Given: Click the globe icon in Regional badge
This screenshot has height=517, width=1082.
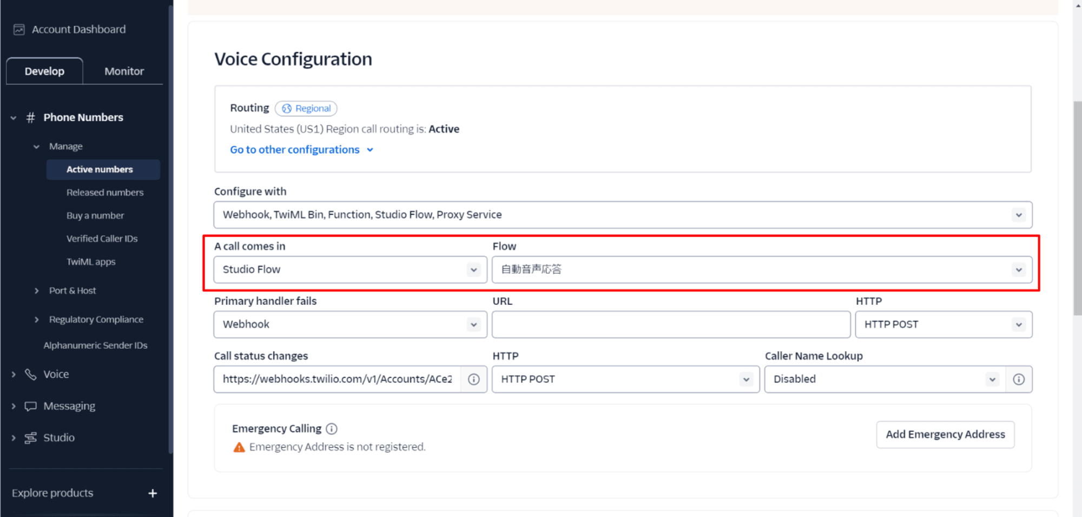Looking at the screenshot, I should point(287,108).
